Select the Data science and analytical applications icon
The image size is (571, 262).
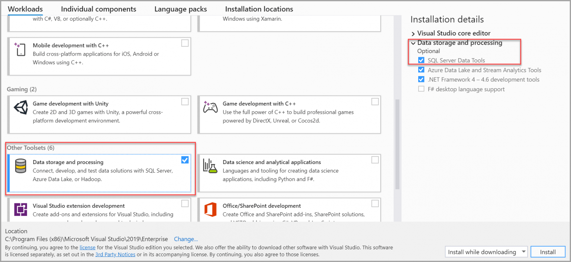tap(210, 166)
